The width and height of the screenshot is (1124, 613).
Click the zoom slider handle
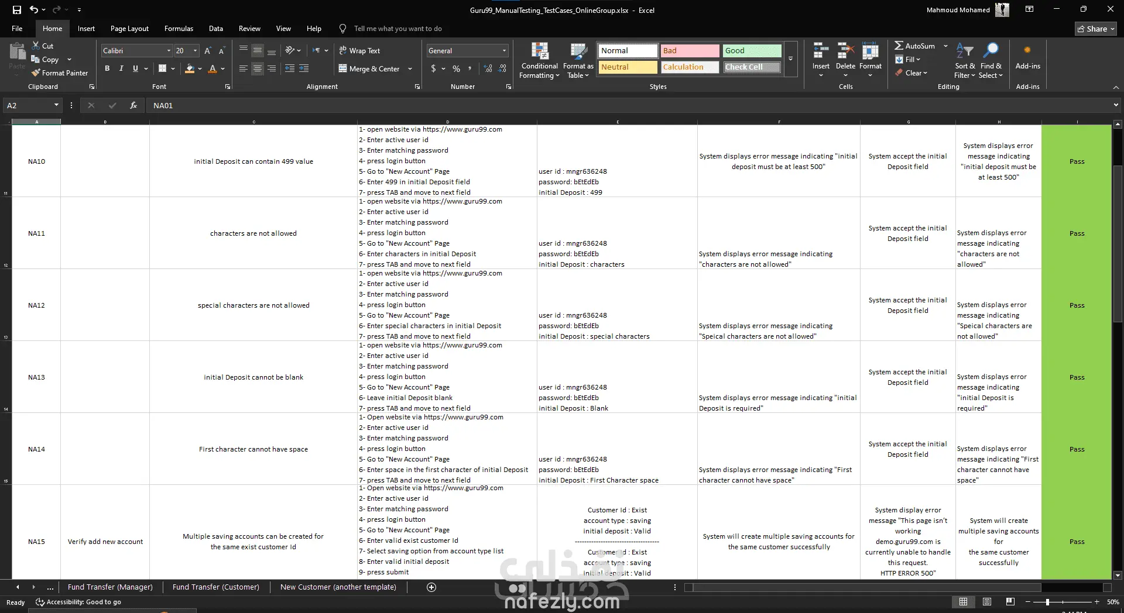click(x=1047, y=602)
